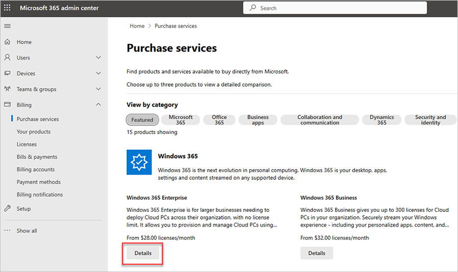Click the Windows 365 Enterprise title
458x272 pixels.
(x=157, y=198)
